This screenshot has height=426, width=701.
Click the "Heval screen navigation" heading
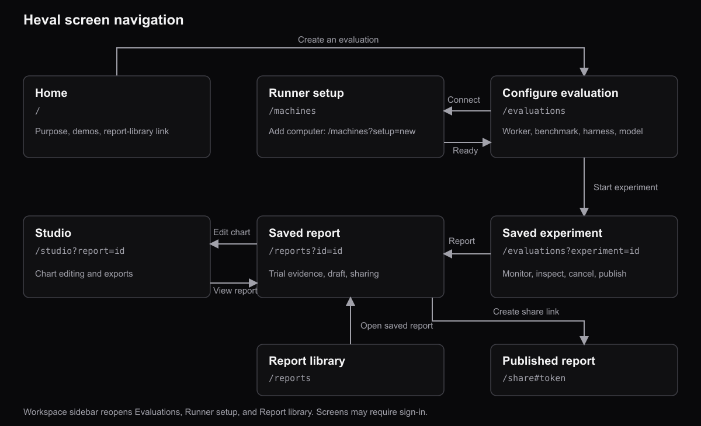click(x=103, y=20)
